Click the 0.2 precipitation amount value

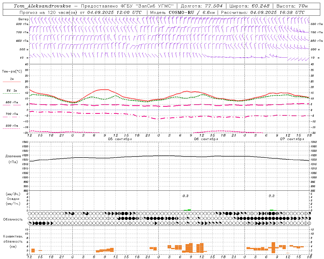pyautogui.click(x=272, y=196)
